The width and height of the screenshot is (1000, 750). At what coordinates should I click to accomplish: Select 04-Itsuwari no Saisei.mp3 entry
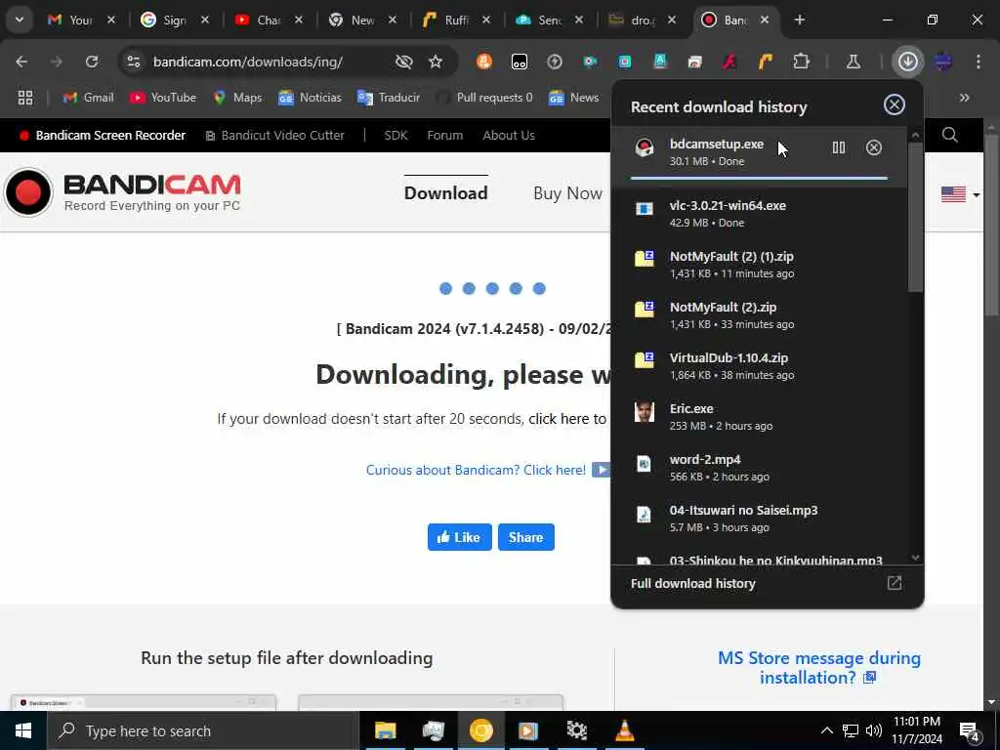(x=759, y=519)
